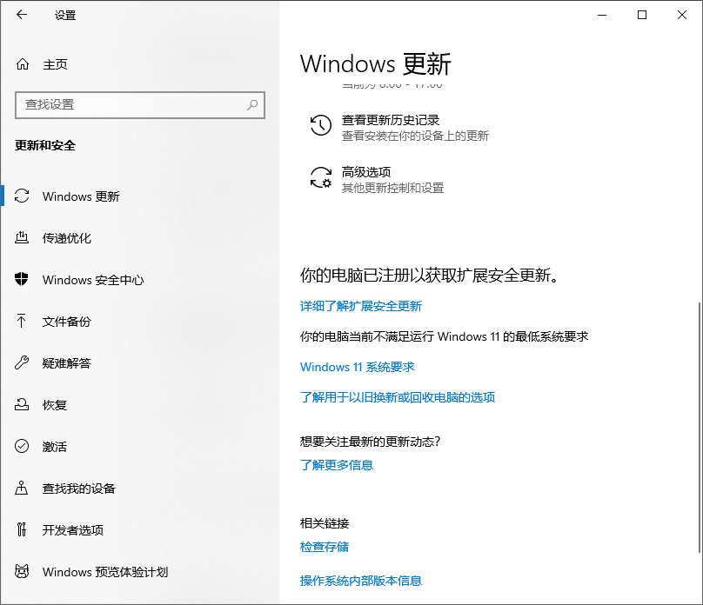Maximize the 设置 window
Viewport: 703px width, 605px height.
tap(642, 15)
